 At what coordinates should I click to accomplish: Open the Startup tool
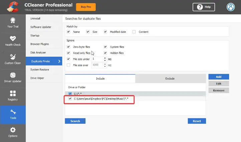tap(44, 35)
